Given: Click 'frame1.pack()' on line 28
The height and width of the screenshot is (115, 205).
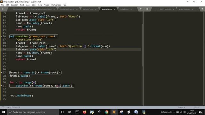Looking at the screenshot, I should pos(20,76).
